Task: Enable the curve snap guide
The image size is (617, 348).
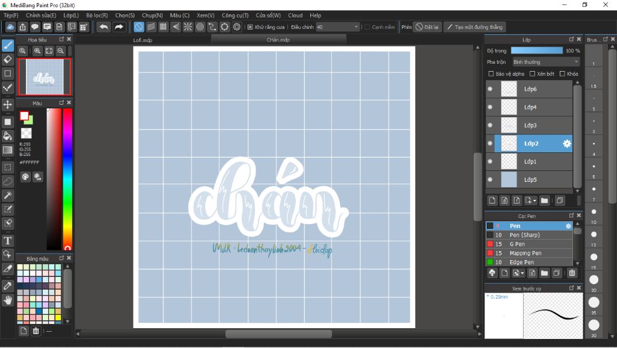Action: 212,26
